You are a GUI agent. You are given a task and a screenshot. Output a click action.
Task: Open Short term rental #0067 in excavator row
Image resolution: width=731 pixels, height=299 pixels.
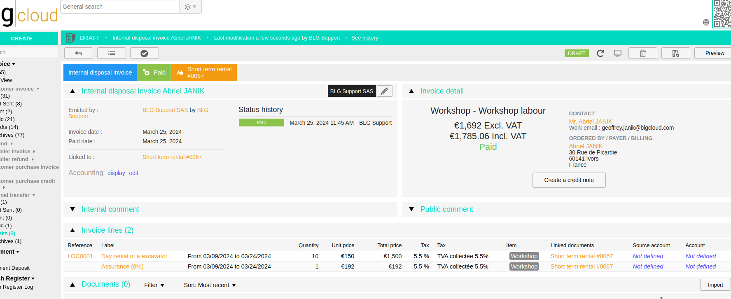582,256
